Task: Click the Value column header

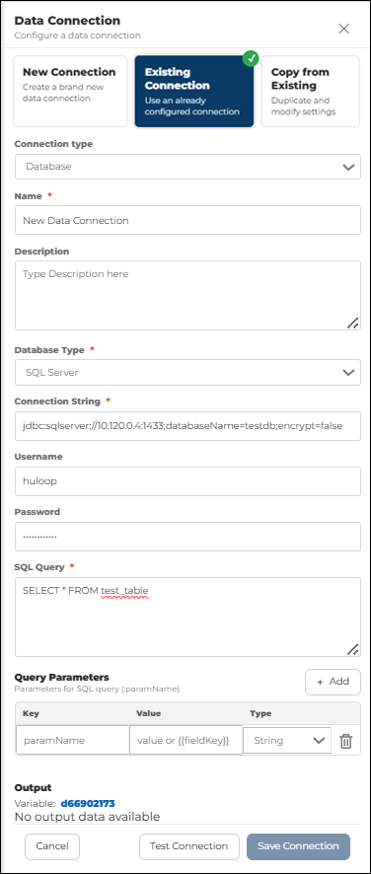Action: (148, 713)
